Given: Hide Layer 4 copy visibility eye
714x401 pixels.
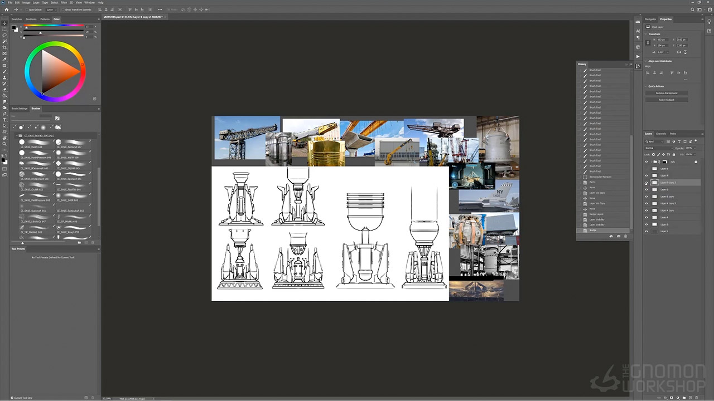Looking at the screenshot, I should 647,211.
